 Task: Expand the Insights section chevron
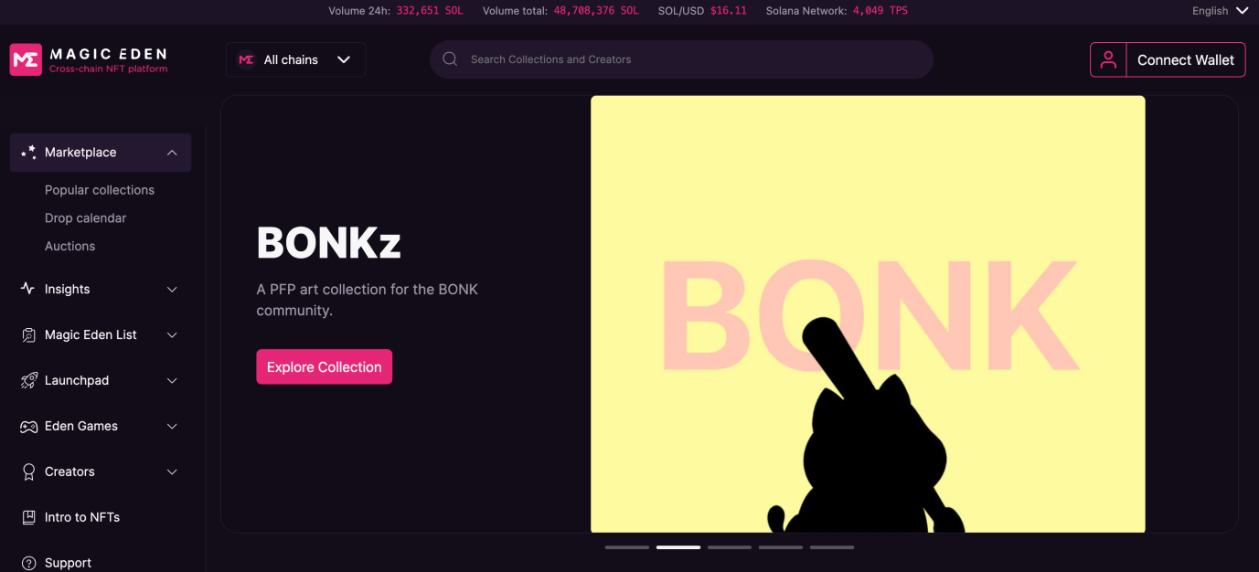[x=172, y=290]
